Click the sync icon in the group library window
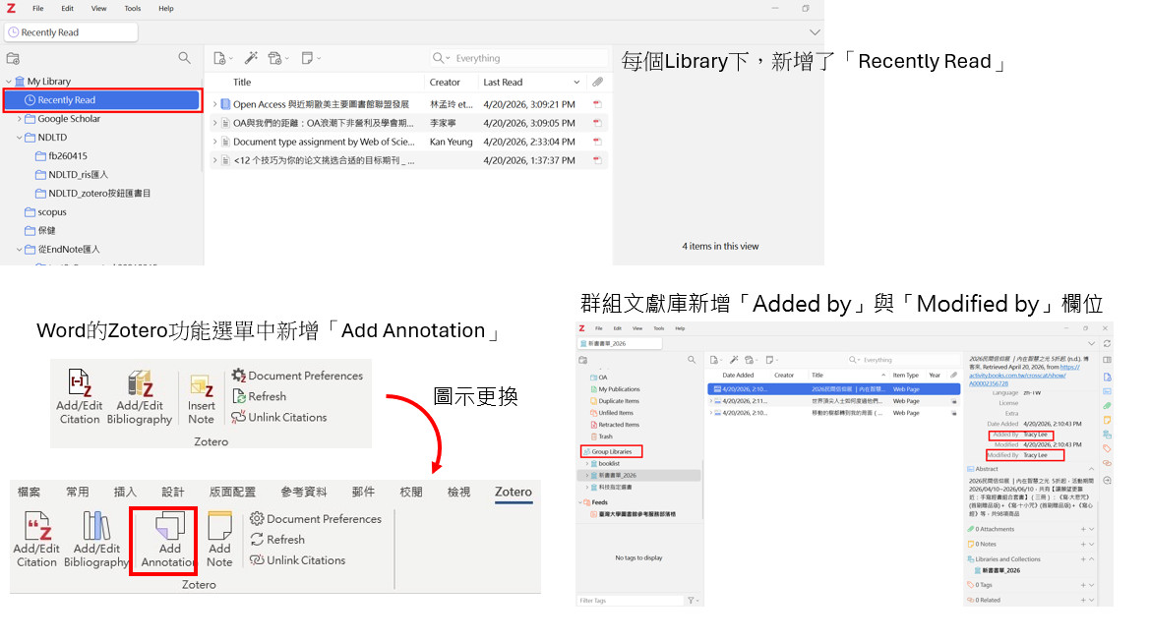Viewport: 1150px width, 641px height. click(x=1108, y=343)
